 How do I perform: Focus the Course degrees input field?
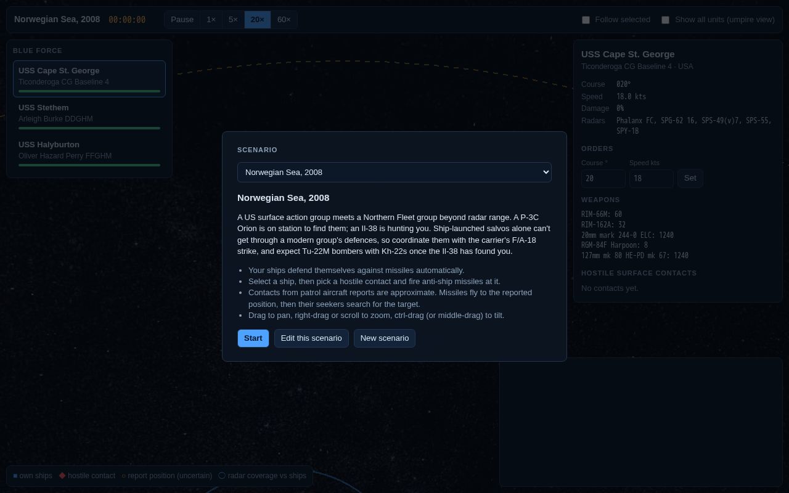603,179
